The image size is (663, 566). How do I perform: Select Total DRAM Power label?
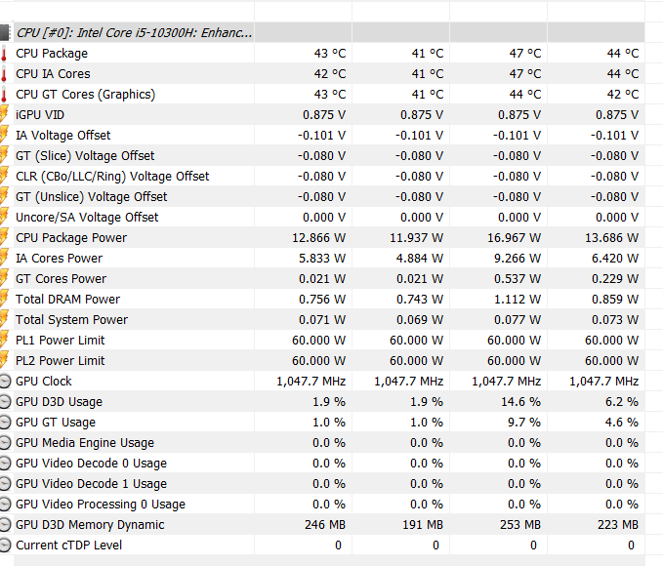(x=67, y=300)
